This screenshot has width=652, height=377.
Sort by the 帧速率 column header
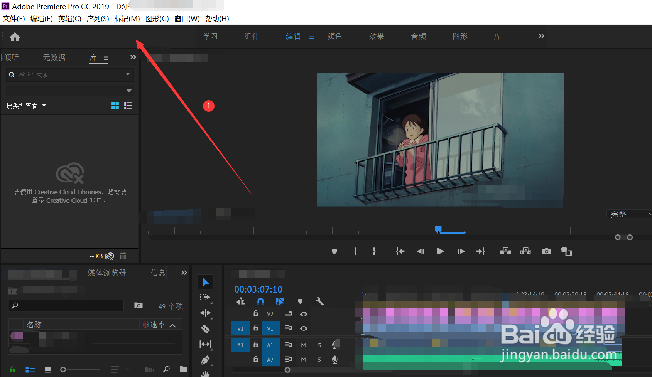pos(154,325)
